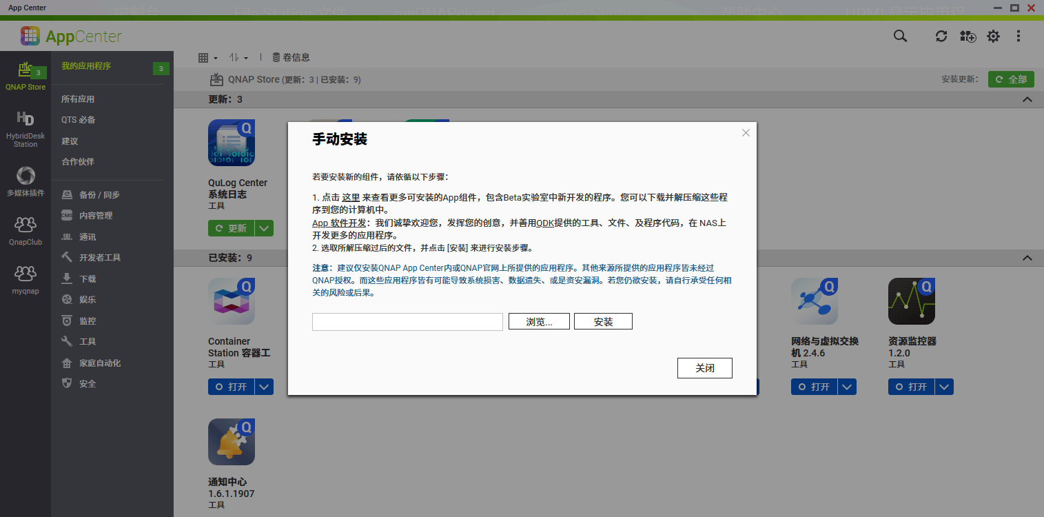The image size is (1044, 517).
Task: Collapse the 已安装: 9 section
Action: pos(1027,258)
